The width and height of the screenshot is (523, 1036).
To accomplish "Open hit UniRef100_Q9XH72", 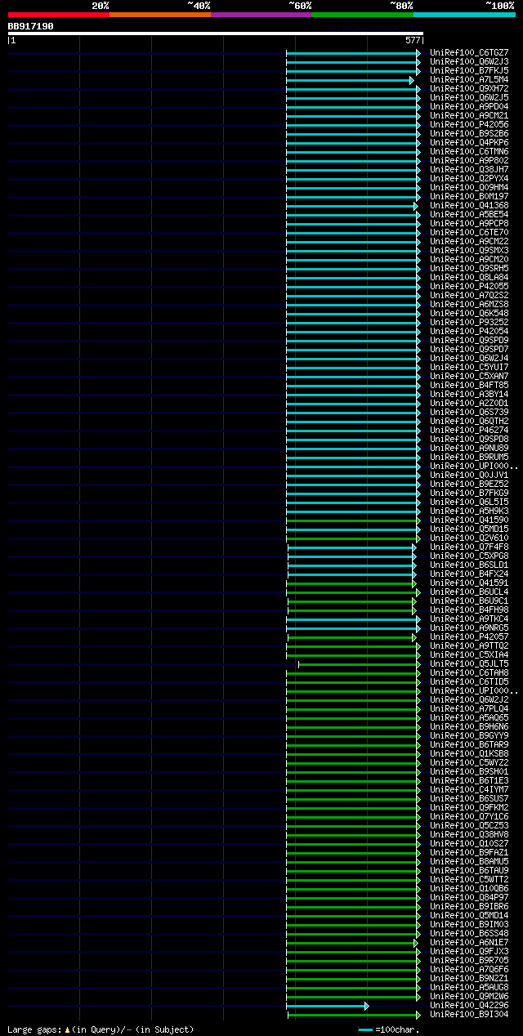I will (469, 89).
